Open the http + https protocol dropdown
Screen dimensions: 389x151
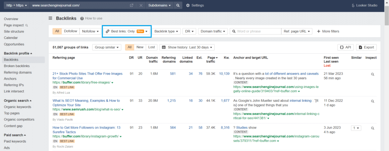(17, 5)
